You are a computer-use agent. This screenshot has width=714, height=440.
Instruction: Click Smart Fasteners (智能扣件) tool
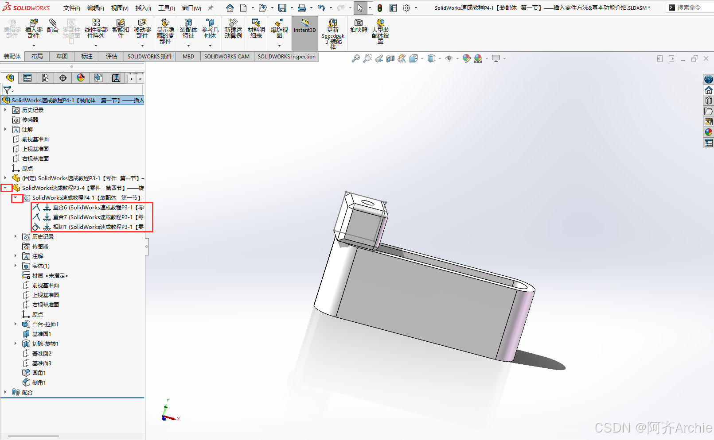tap(121, 28)
